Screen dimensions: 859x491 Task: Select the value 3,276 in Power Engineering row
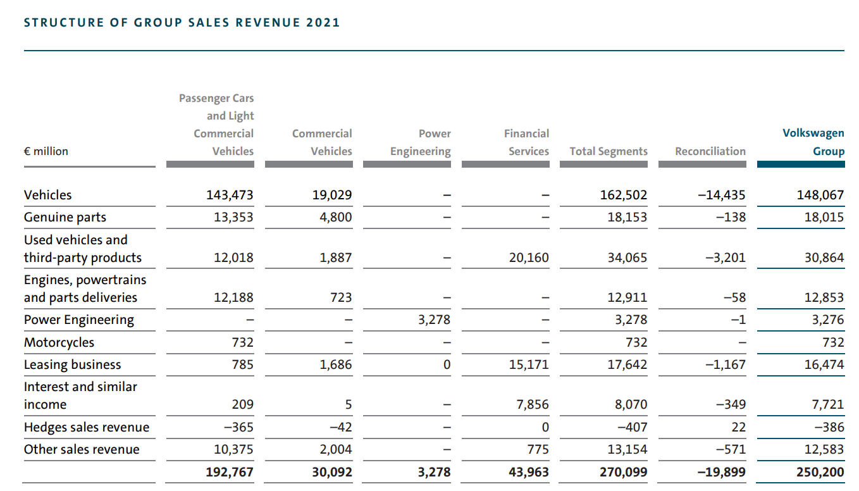(x=828, y=320)
